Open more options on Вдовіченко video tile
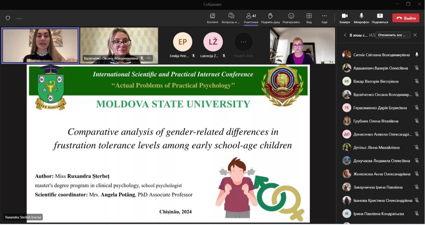 click(x=148, y=58)
